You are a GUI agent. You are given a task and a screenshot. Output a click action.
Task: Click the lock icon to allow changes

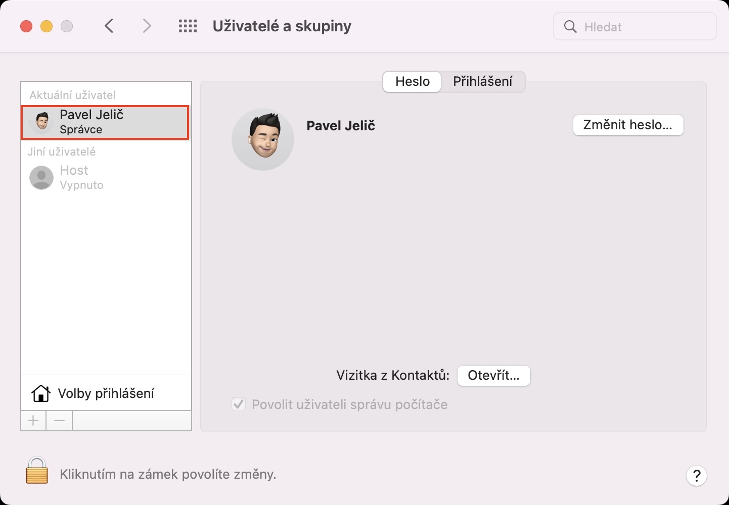pyautogui.click(x=37, y=471)
